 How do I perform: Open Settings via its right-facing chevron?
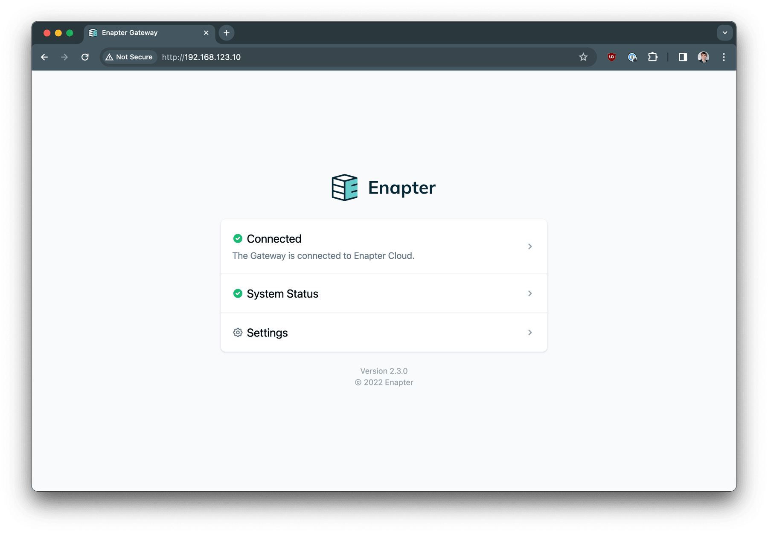[x=530, y=332]
